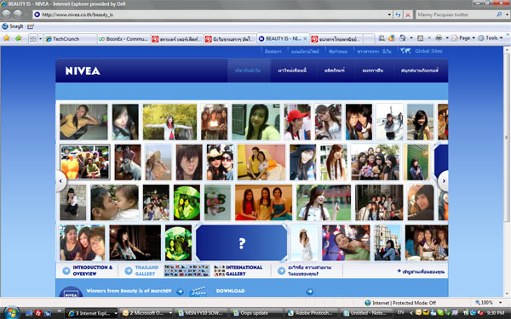Refresh the page with the refresh icon
511x319 pixels.
[x=398, y=14]
